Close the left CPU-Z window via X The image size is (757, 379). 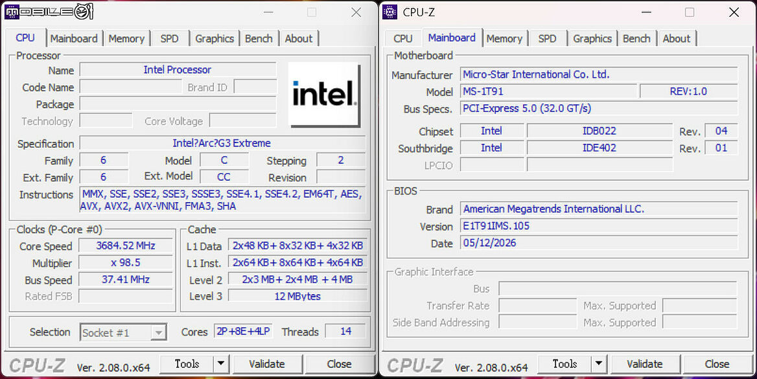pos(356,12)
